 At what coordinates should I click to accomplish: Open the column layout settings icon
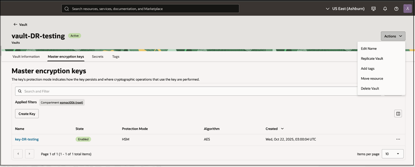[x=398, y=114]
